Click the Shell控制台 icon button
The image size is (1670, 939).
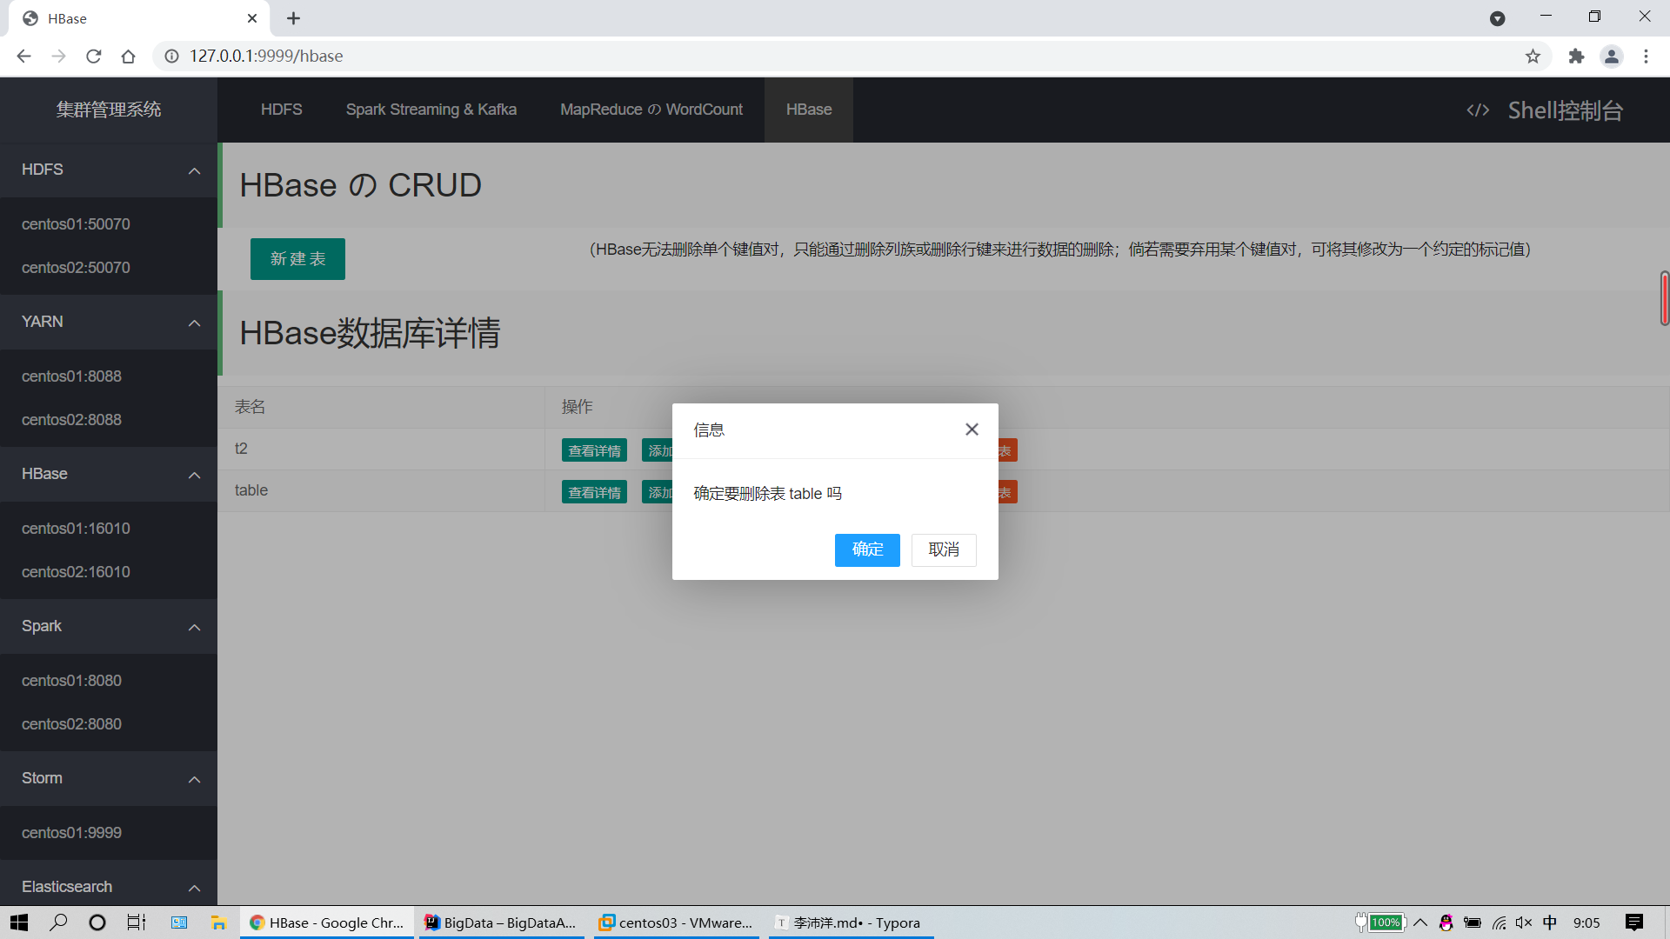[x=1479, y=109]
